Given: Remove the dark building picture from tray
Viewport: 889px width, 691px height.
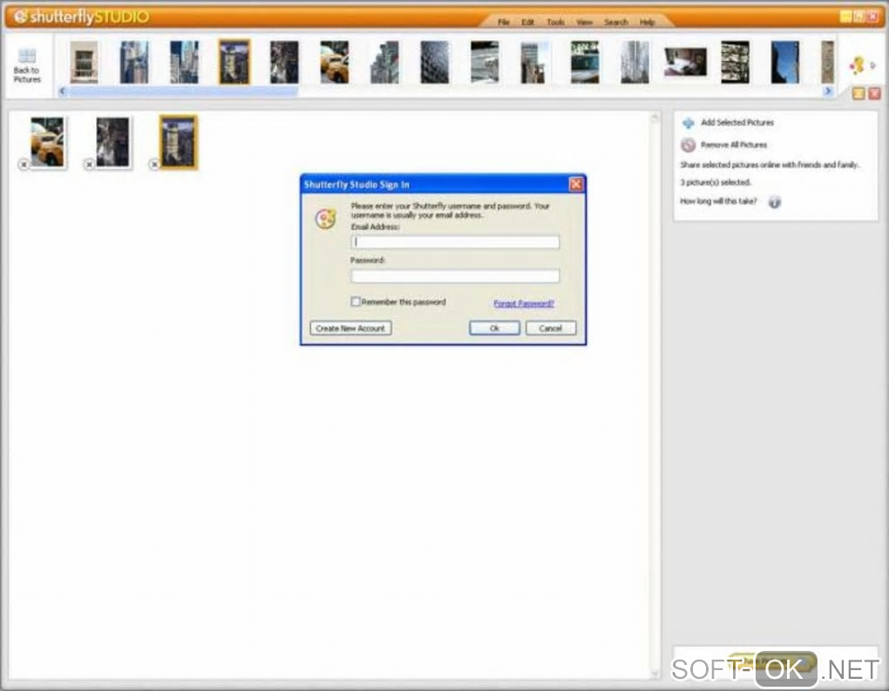Looking at the screenshot, I should coord(88,165).
